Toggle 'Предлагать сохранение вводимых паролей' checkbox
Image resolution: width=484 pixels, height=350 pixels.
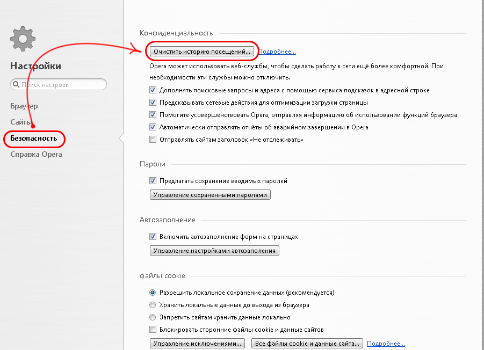(x=153, y=181)
